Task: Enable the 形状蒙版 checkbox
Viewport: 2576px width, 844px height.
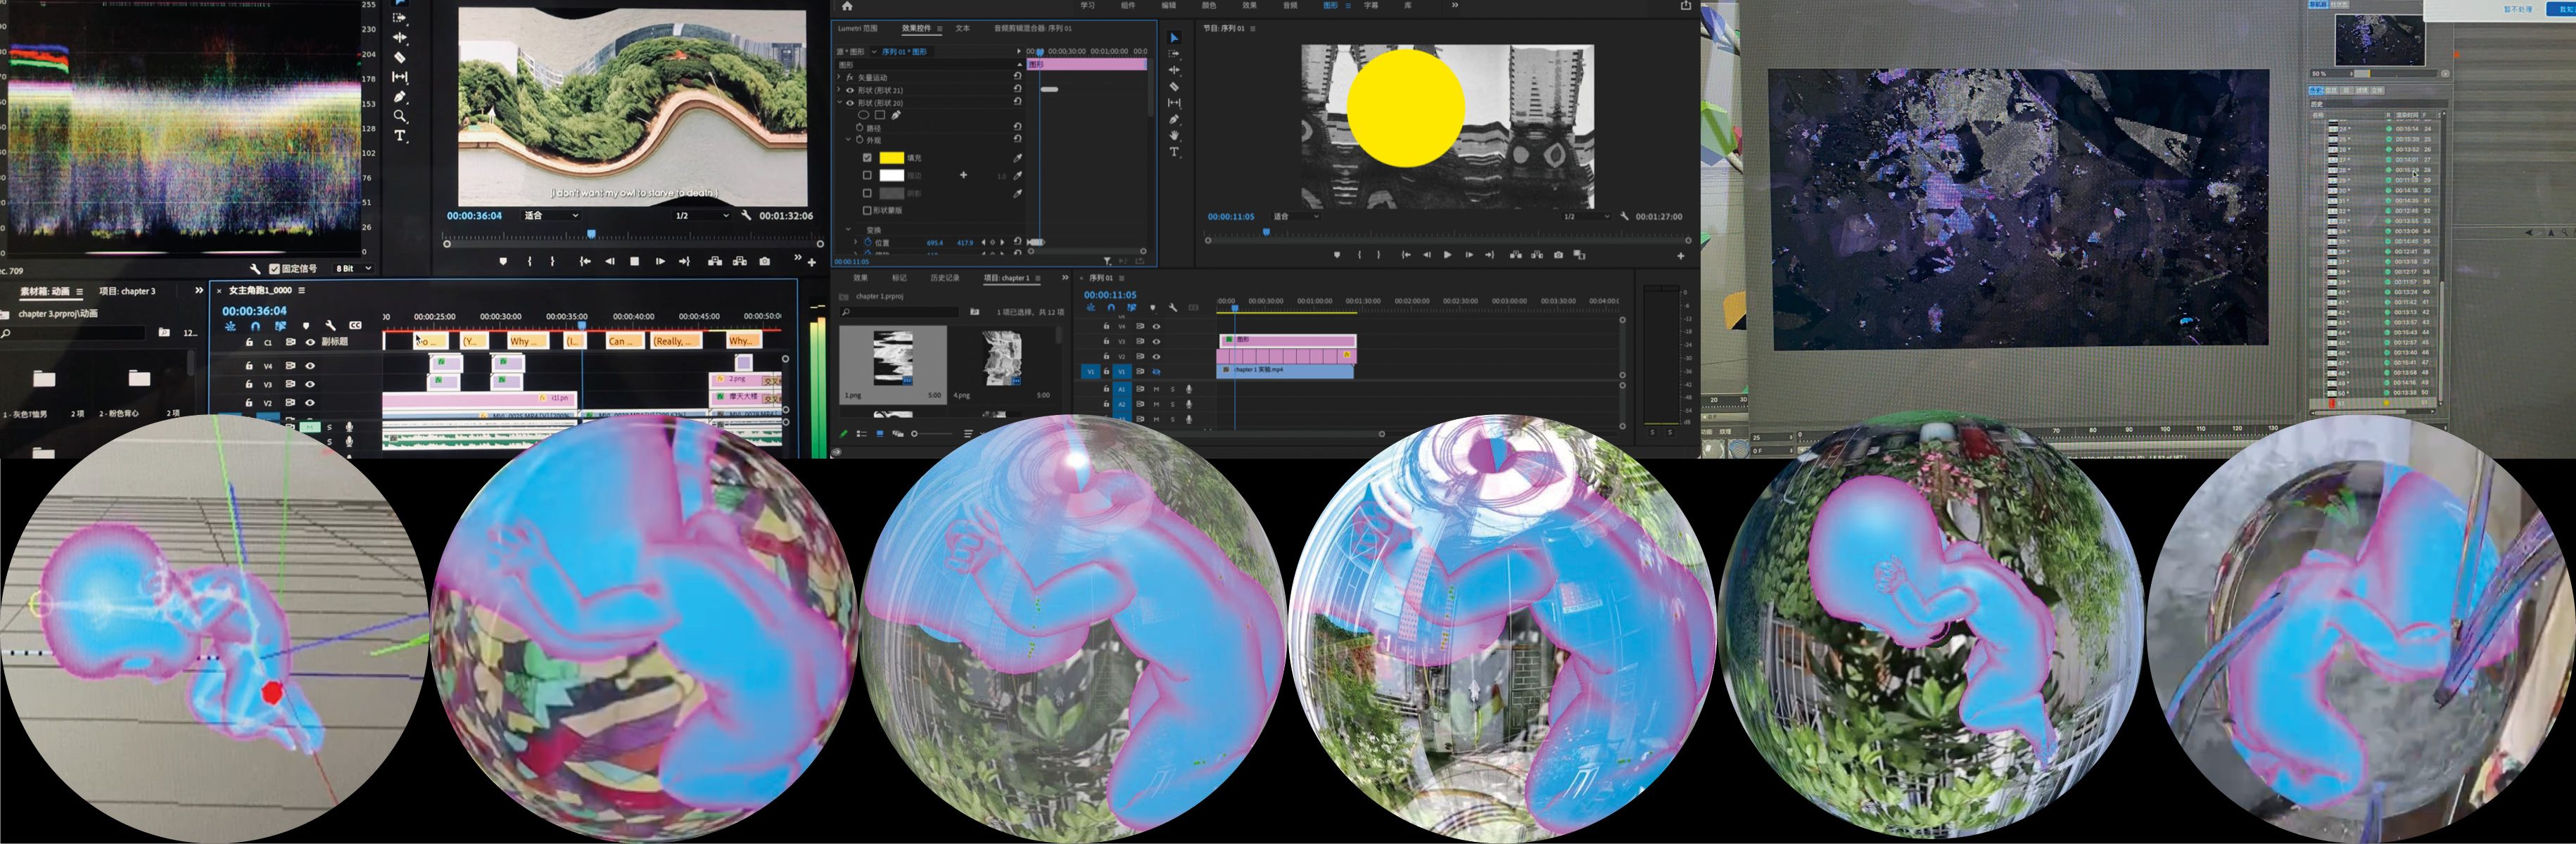Action: point(867,211)
